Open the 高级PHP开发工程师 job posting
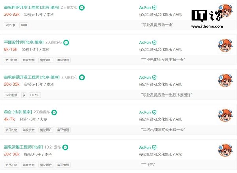Screen dimensions: 237x173 click(32, 7)
